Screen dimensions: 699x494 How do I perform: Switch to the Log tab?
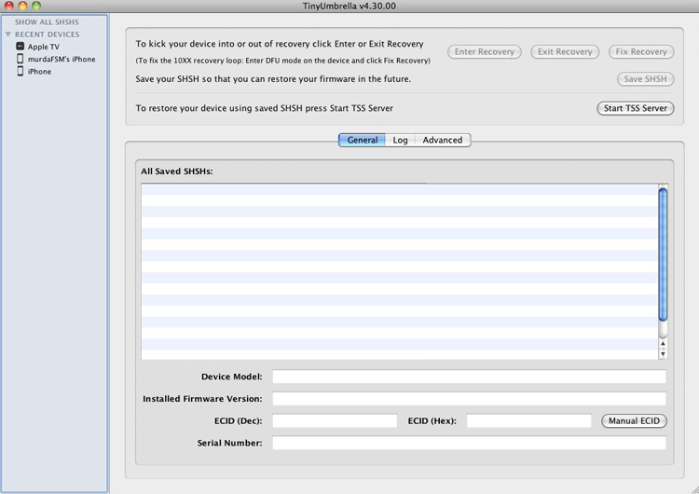[x=400, y=140]
